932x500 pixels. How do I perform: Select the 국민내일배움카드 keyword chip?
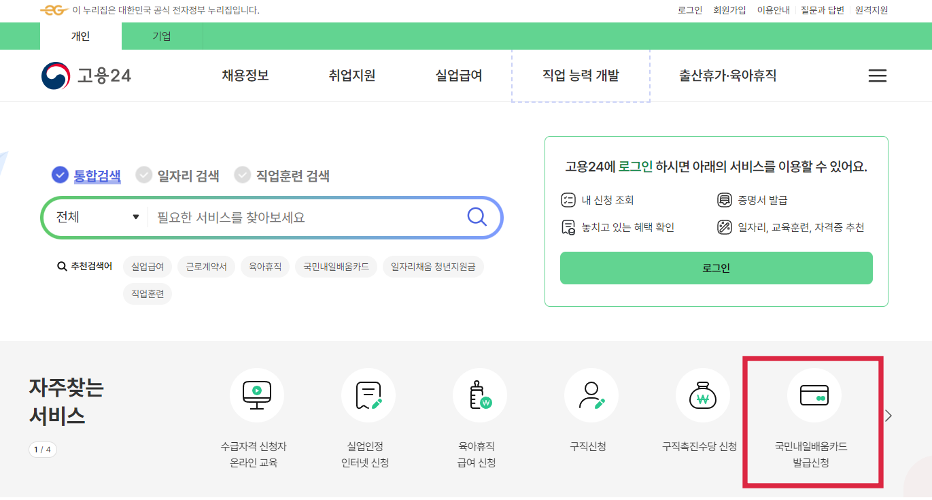(336, 267)
